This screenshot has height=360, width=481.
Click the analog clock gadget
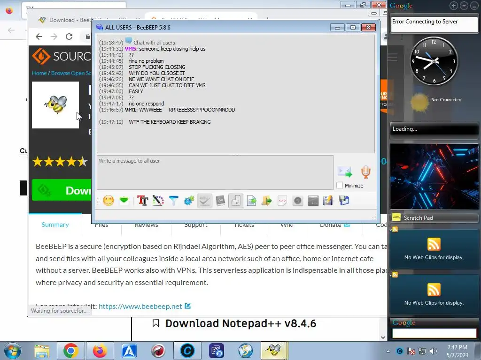tap(434, 61)
